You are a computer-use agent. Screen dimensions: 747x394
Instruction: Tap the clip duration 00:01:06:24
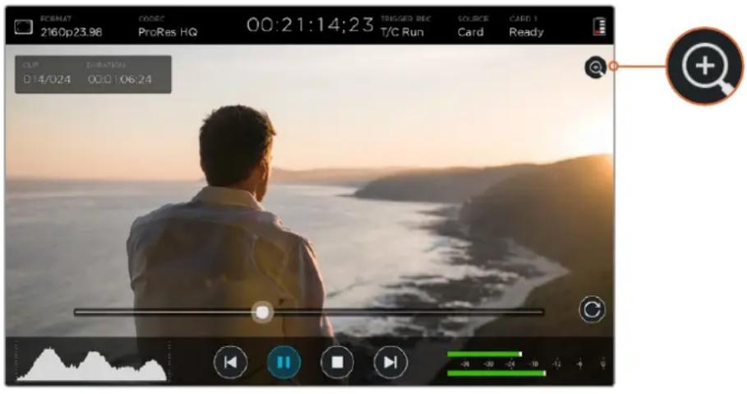120,79
